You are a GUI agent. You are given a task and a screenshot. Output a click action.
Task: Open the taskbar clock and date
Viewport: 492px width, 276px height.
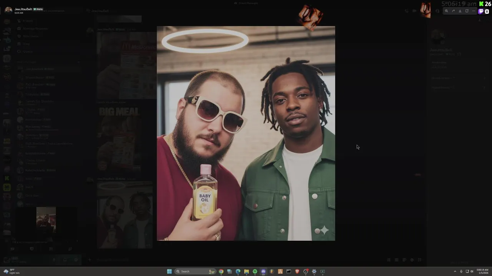tap(482, 271)
